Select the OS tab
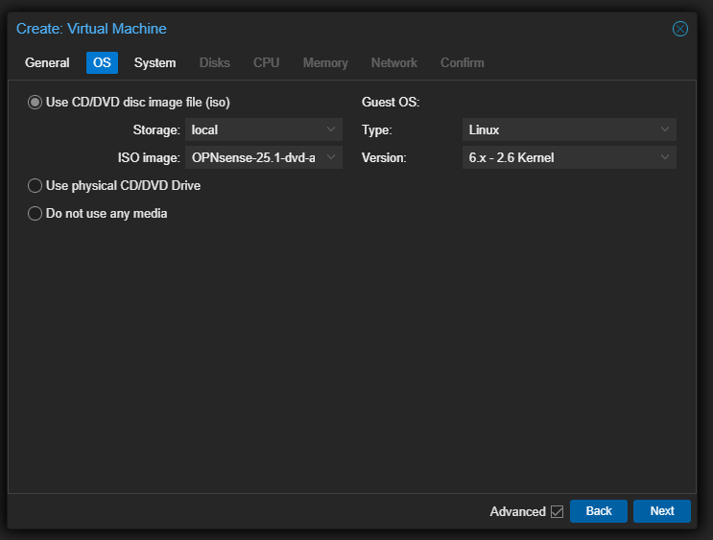Viewport: 713px width, 540px height. 102,62
